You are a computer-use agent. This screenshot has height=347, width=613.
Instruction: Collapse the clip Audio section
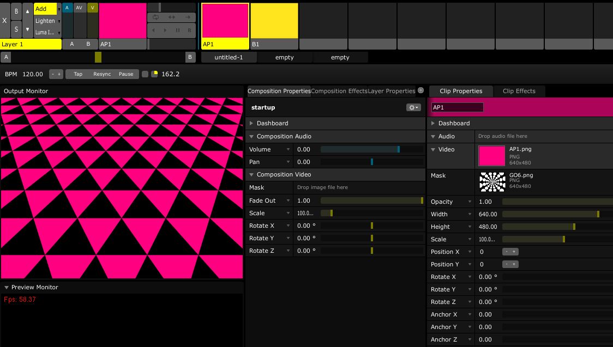[433, 137]
